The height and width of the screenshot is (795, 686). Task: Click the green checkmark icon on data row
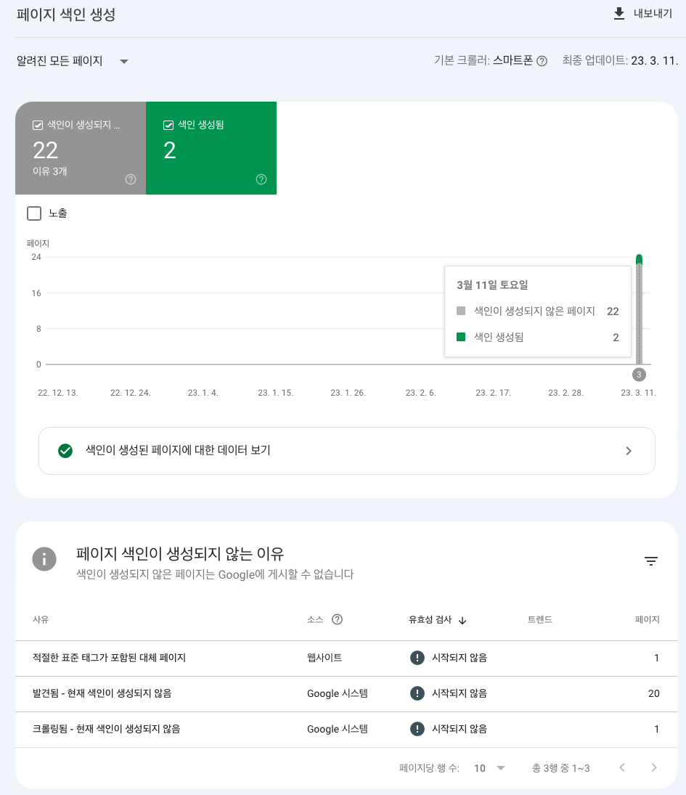(65, 451)
